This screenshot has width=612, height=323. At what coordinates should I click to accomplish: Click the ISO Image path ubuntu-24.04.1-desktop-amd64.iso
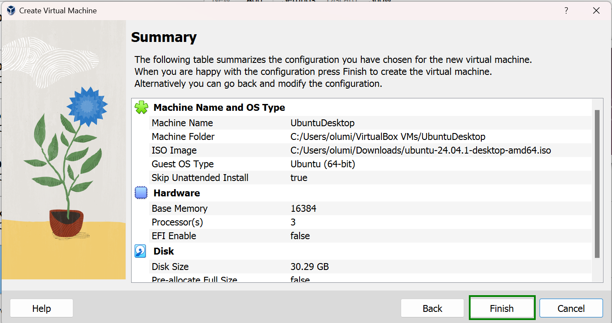pyautogui.click(x=421, y=150)
